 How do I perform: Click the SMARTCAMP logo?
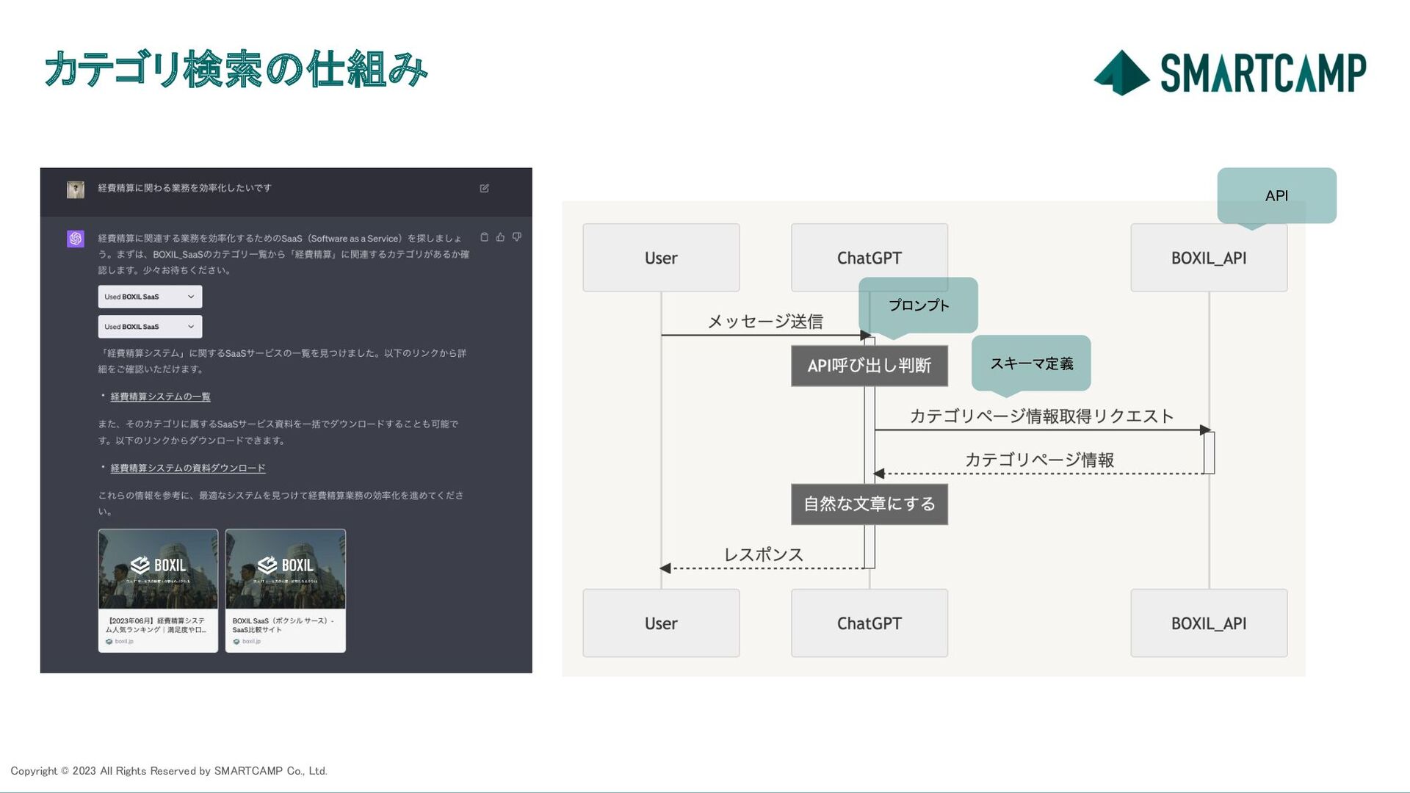point(1230,72)
